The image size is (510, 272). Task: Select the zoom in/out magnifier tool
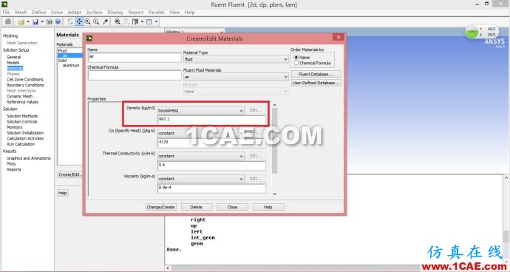point(87,21)
